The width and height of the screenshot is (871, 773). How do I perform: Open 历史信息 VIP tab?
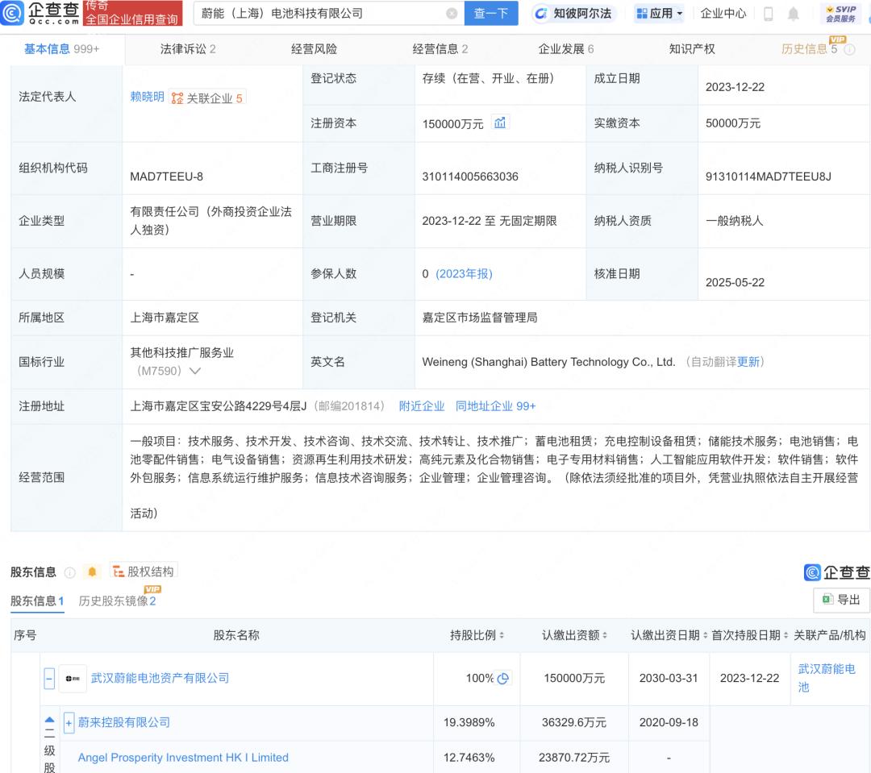[809, 49]
